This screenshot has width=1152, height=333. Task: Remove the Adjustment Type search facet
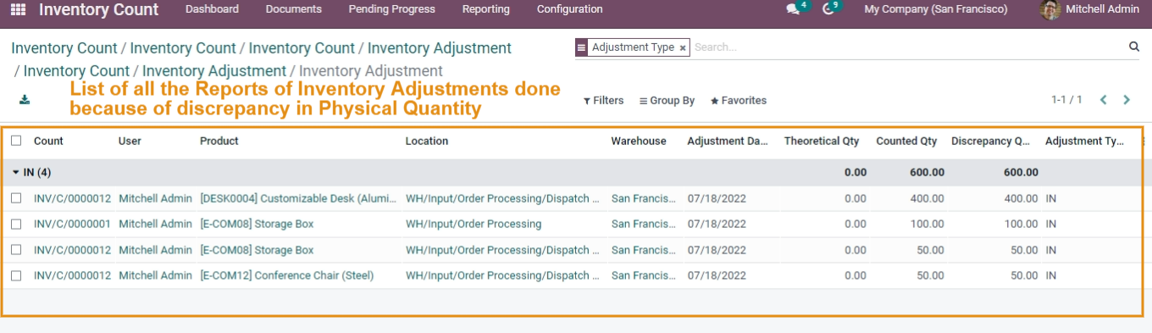coord(683,48)
